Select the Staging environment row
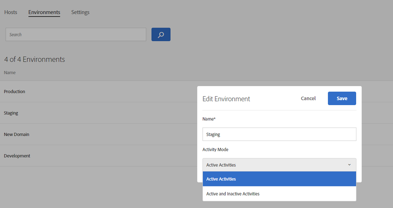The height and width of the screenshot is (208, 393). (11, 113)
